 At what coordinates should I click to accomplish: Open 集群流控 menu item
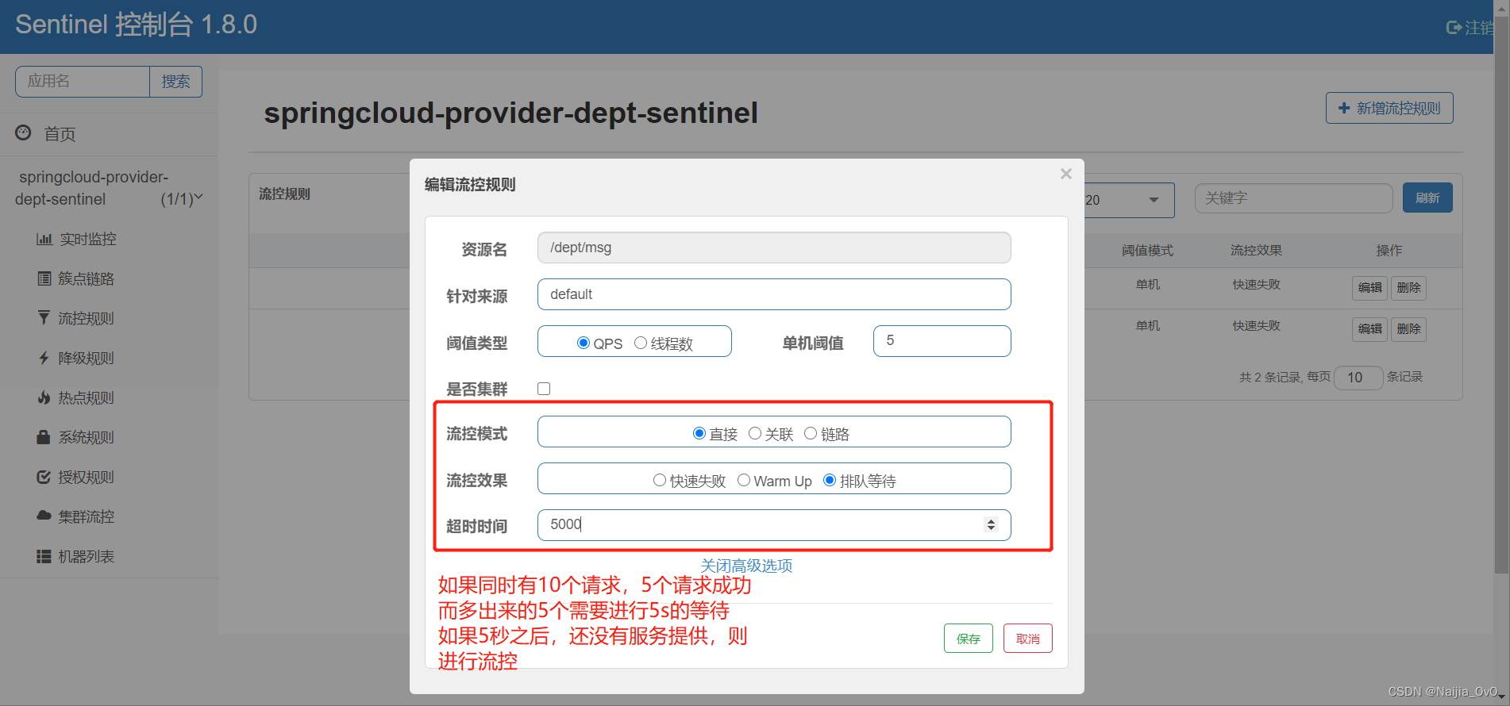(x=87, y=516)
